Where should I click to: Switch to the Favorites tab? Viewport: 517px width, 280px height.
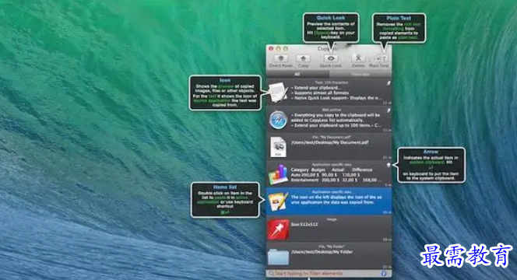click(360, 75)
